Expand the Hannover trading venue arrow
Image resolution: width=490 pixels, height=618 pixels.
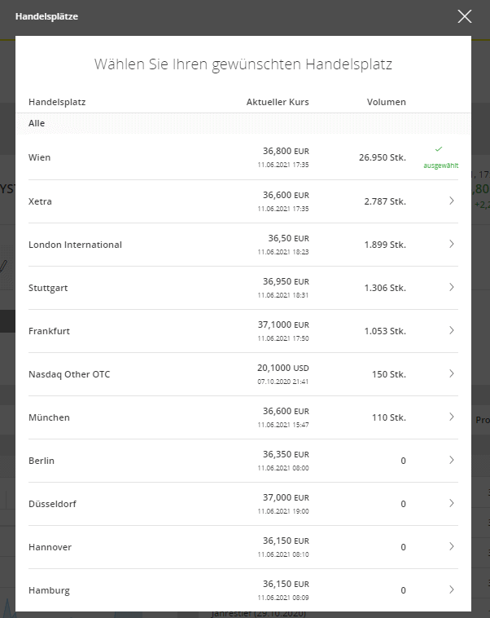coord(452,547)
